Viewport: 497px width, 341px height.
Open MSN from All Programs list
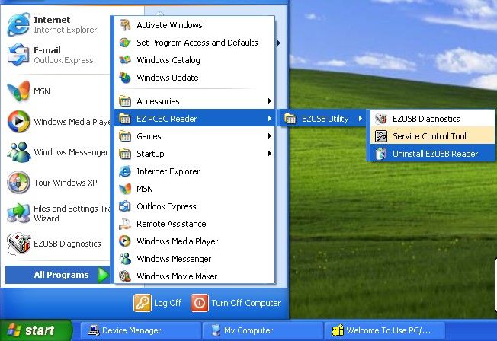[x=194, y=189]
